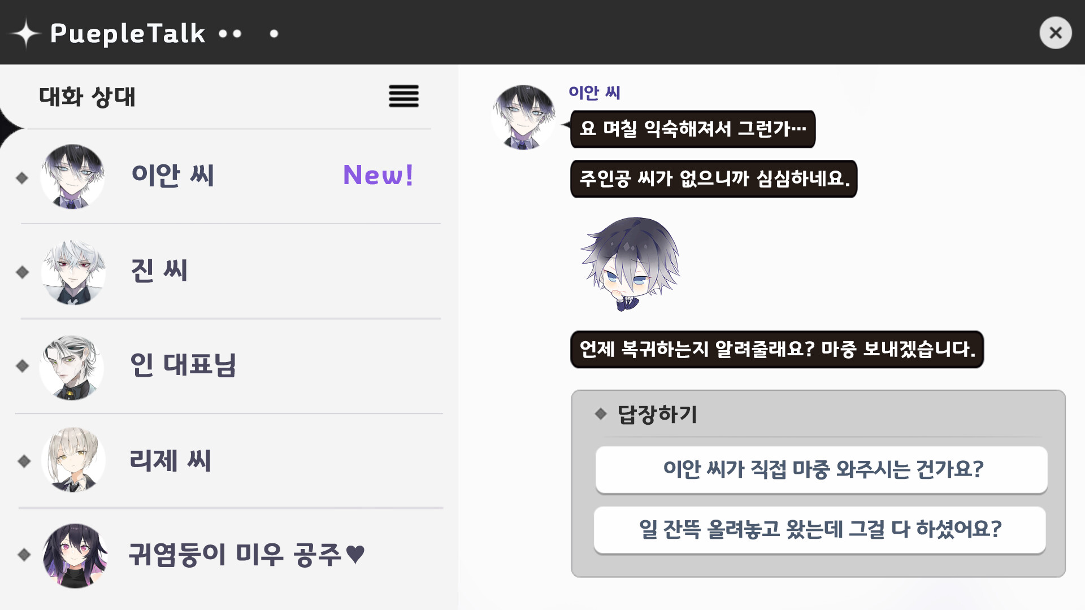Screen dimensions: 1085x610
Task: Click the diamond marker beside 이안 씨
Action: click(22, 178)
